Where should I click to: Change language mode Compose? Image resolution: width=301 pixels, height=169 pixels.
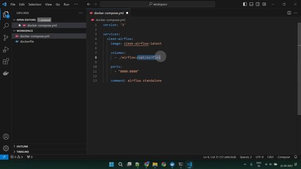(284, 157)
